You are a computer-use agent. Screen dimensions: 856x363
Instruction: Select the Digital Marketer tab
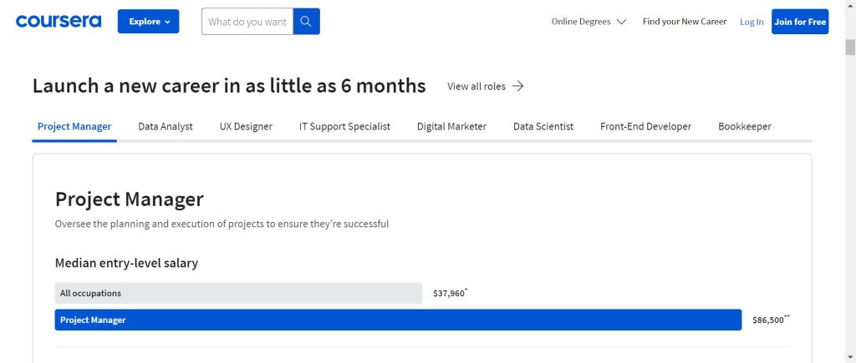pyautogui.click(x=451, y=127)
